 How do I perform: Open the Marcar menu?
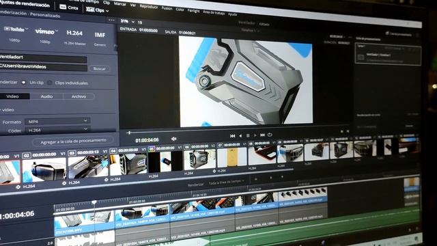[x=120, y=3]
